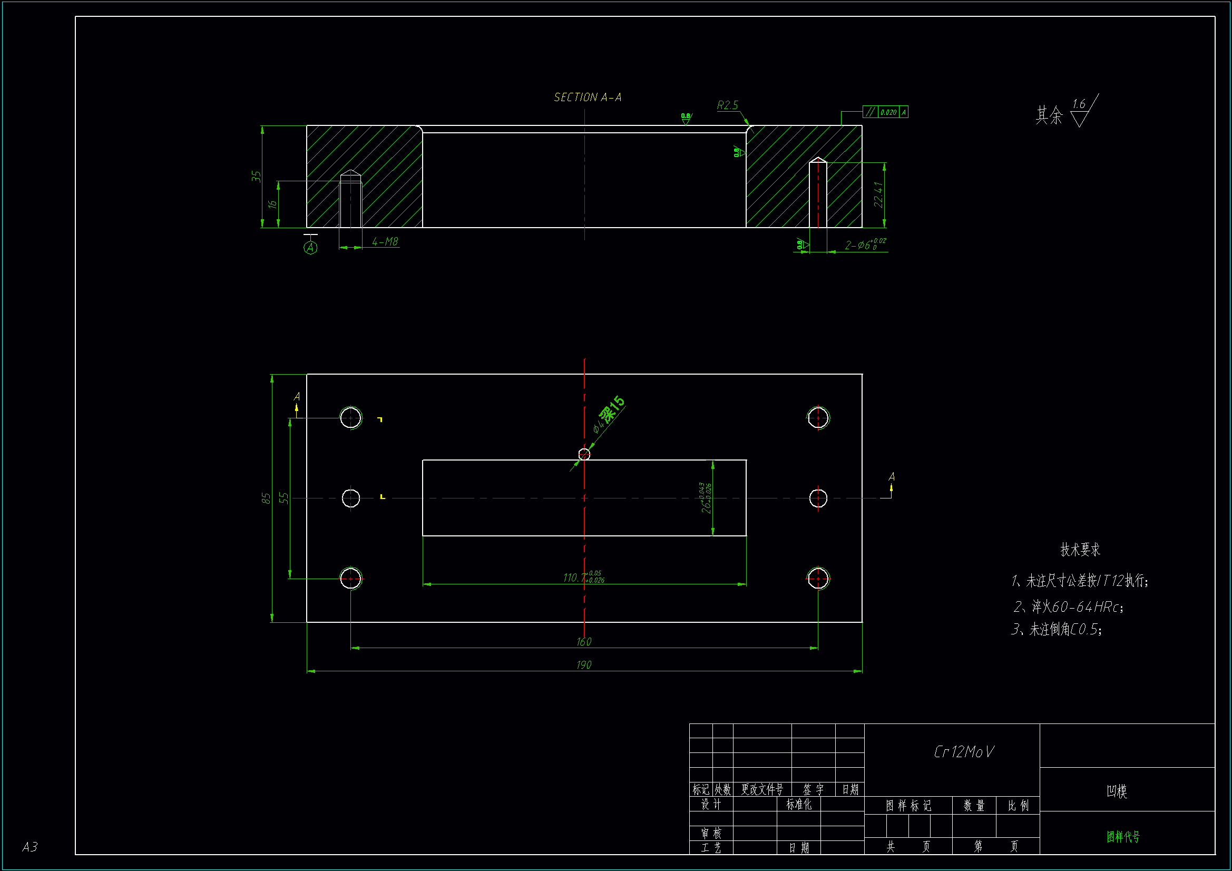The width and height of the screenshot is (1232, 871).
Task: Select the 22.41 depth dimension
Action: point(878,194)
